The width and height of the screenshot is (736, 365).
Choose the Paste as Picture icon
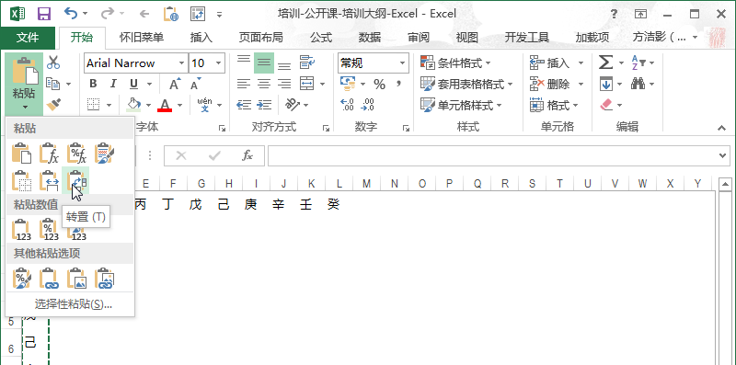[x=76, y=279]
